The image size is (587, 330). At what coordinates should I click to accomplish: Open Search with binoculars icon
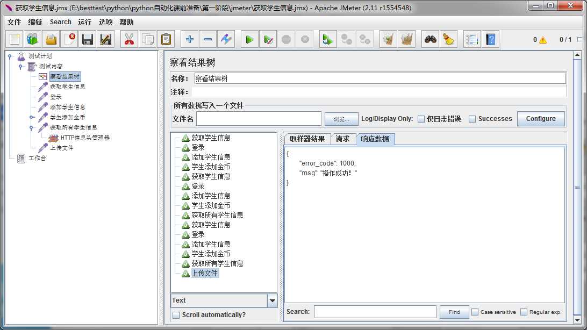point(430,39)
